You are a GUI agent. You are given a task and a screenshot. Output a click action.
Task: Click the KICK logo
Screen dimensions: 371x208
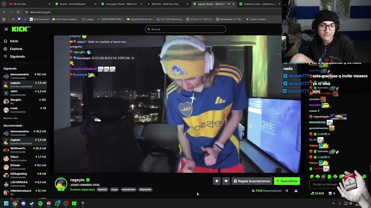point(21,29)
